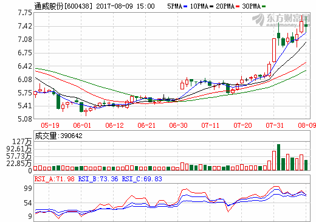Click the 7.75 price axis label
316x222 pixels.
click(25, 13)
